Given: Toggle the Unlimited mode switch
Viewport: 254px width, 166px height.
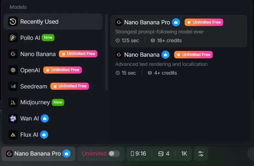Looking at the screenshot, I should [114, 154].
